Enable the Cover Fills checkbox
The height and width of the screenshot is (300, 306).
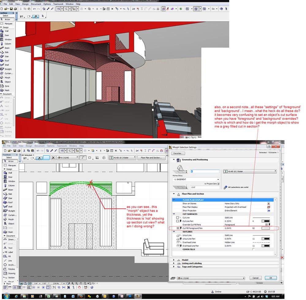[253, 249]
